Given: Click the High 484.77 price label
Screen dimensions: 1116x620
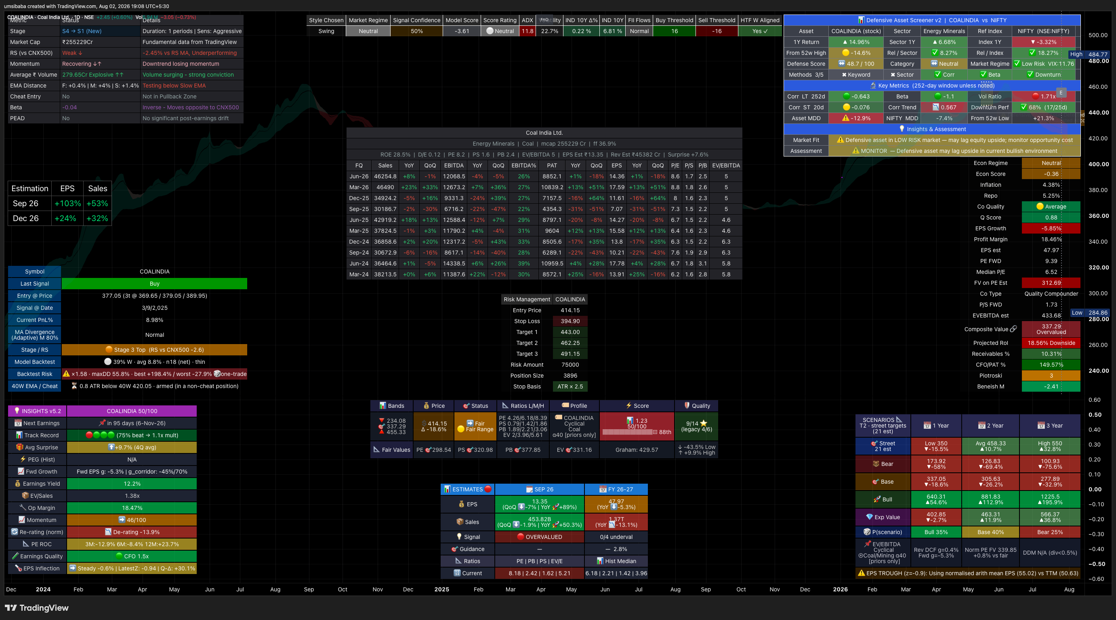Looking at the screenshot, I should point(1089,54).
